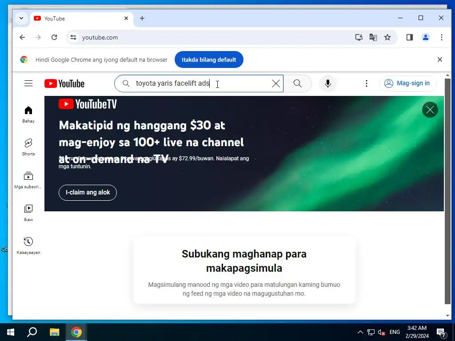Screen dimensions: 455x341
Task: Show hidden system tray icons
Action: [x=360, y=332]
